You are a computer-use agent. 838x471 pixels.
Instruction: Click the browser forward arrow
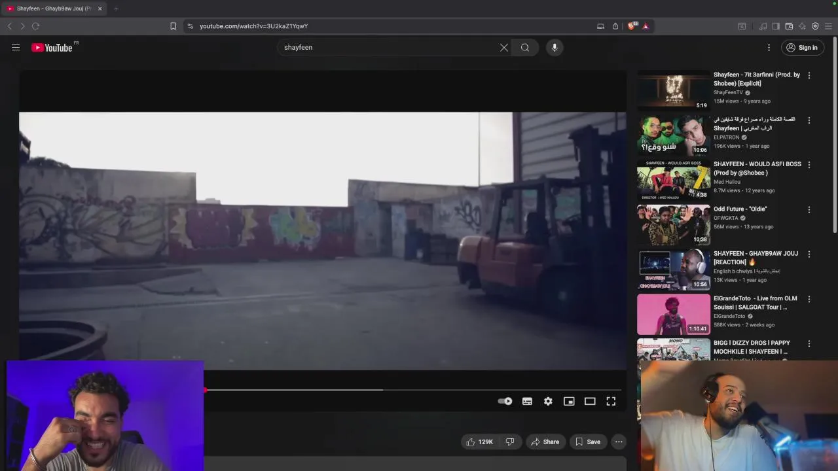22,26
